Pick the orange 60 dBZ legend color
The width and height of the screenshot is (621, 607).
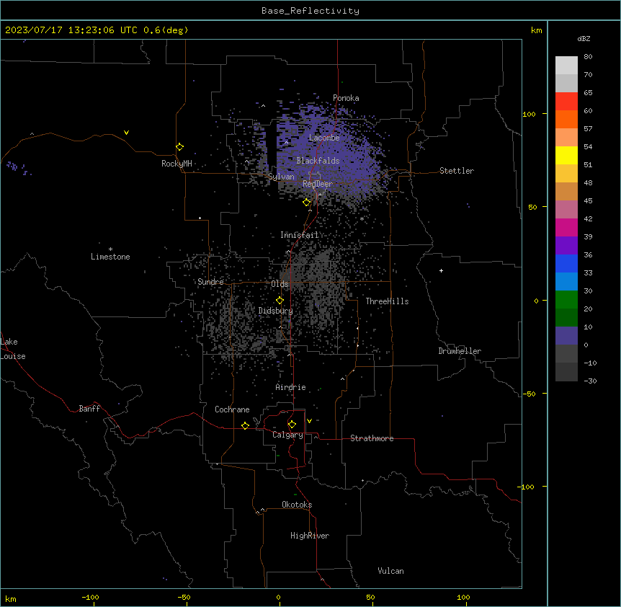(566, 119)
